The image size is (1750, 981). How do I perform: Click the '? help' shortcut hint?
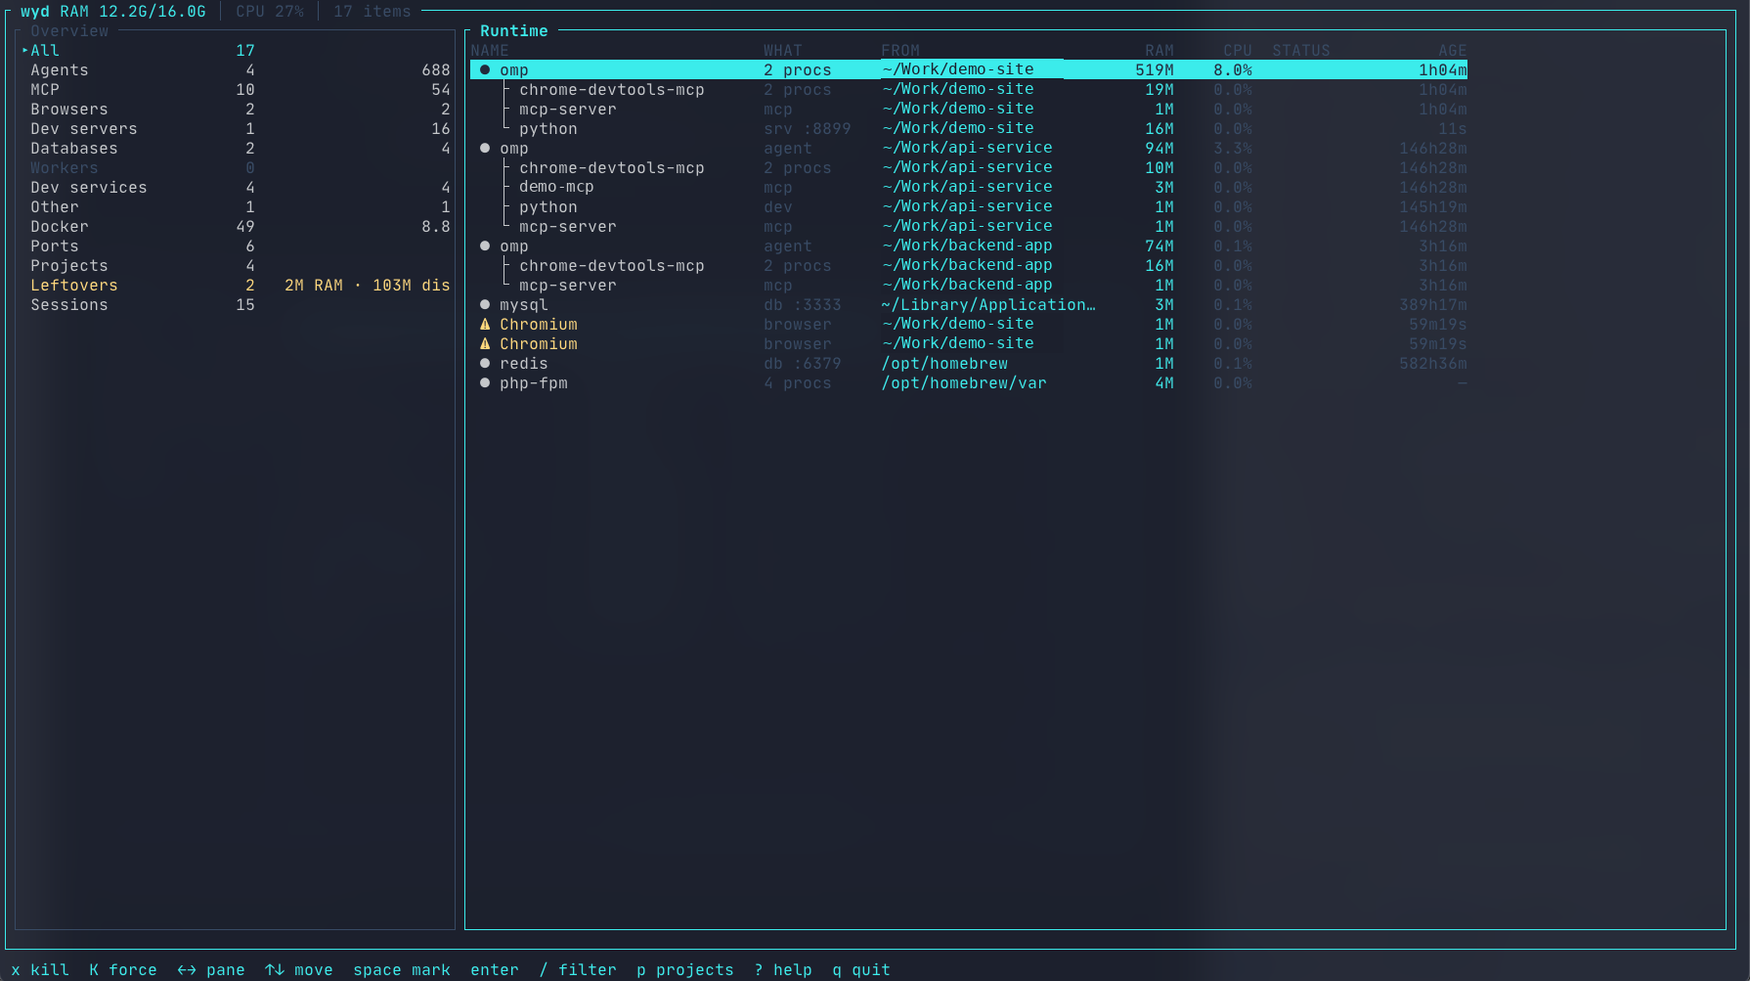click(783, 969)
